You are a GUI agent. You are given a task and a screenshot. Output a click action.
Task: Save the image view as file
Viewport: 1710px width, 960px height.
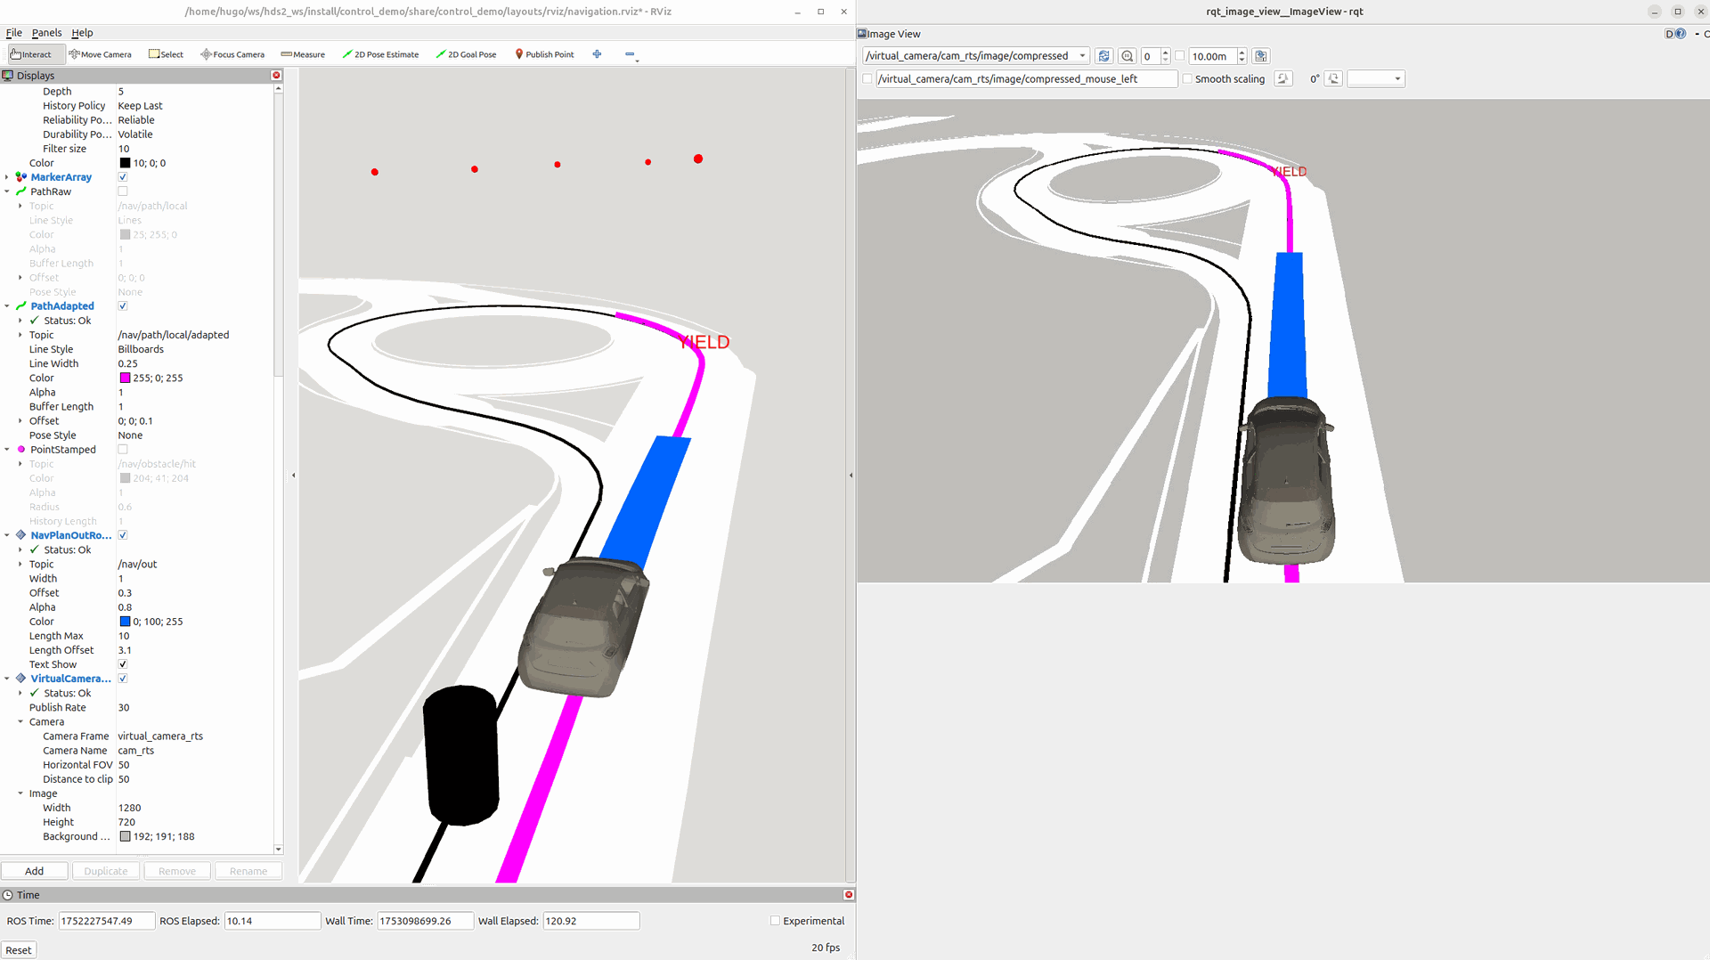(1261, 56)
